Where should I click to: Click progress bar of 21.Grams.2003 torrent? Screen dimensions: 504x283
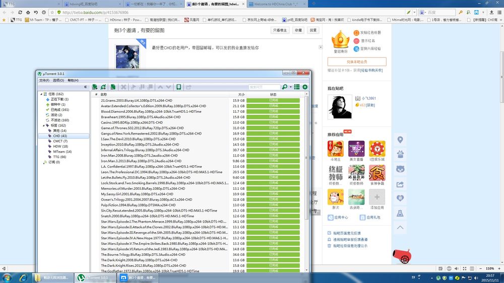pyautogui.click(x=273, y=101)
